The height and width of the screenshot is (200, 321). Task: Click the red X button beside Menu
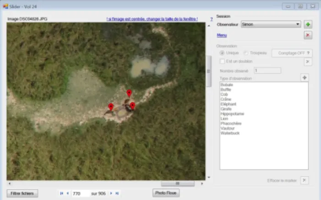(308, 35)
